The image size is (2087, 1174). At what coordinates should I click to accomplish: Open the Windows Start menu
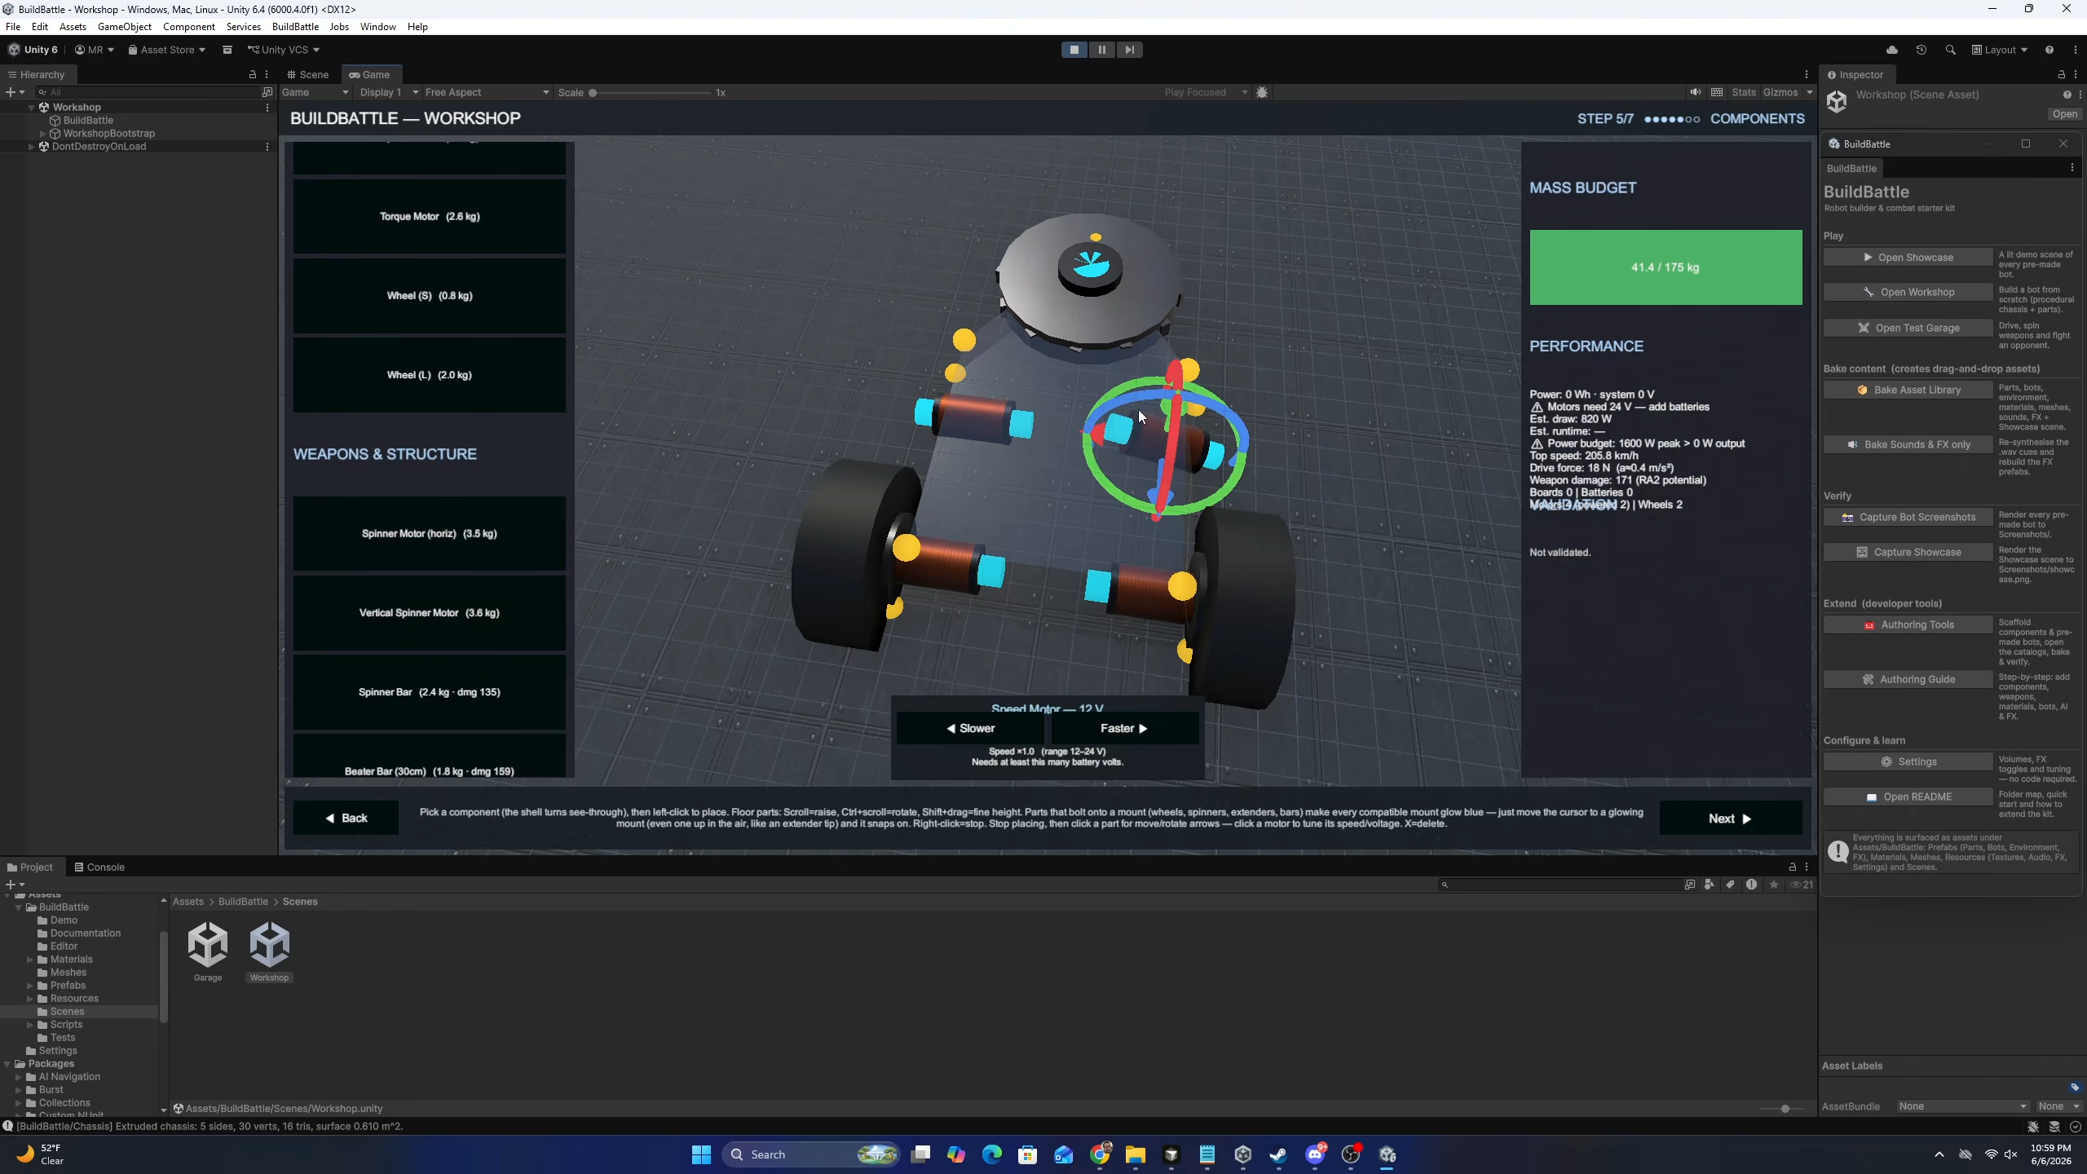(x=701, y=1154)
